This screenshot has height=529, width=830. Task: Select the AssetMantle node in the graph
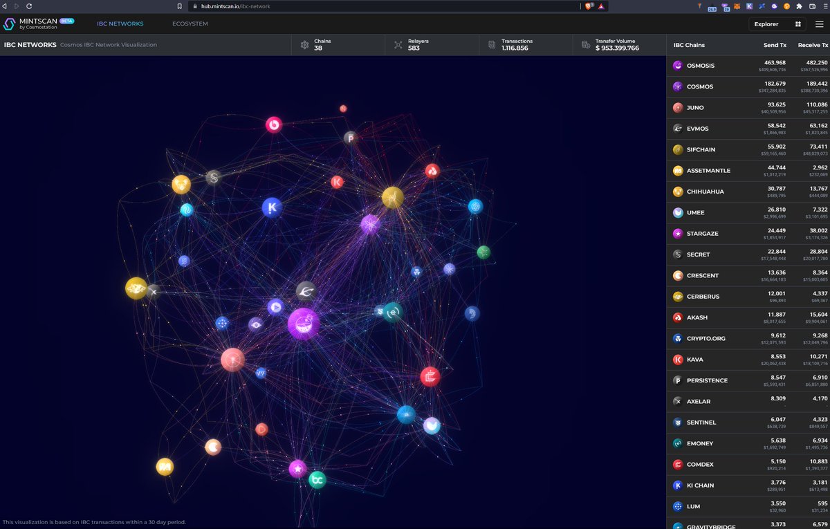(165, 467)
